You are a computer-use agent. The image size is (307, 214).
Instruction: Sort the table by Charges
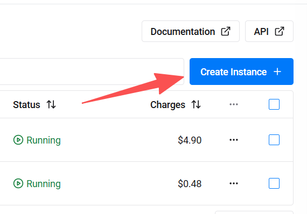196,104
